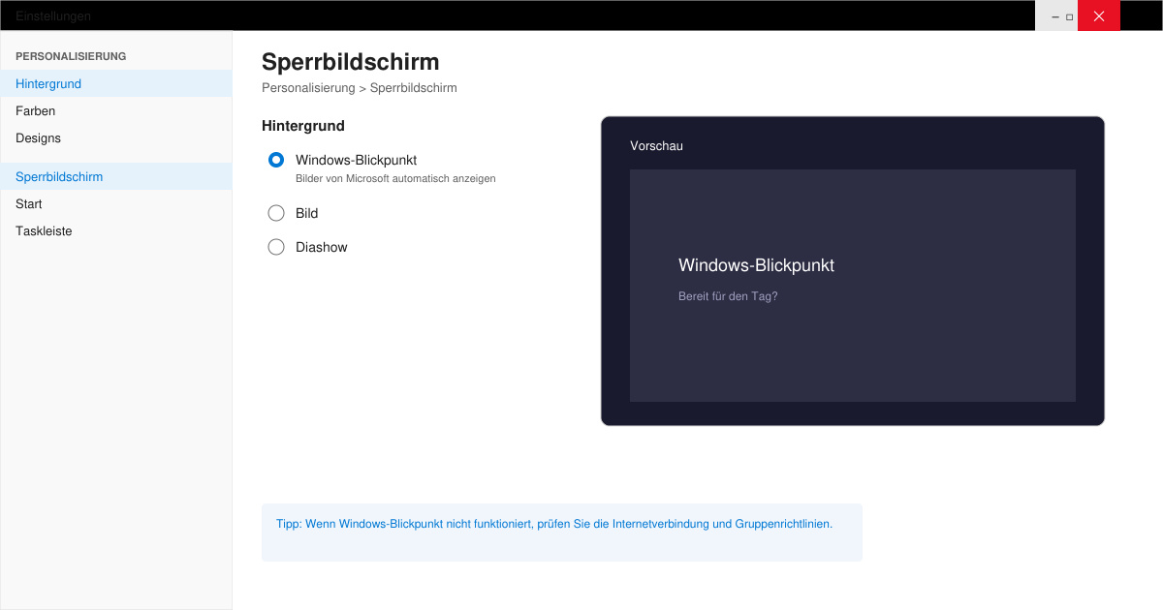Click the 'Bilder von Microsoft automatisch anzeigen' description
Image resolution: width=1163 pixels, height=610 pixels.
point(395,178)
